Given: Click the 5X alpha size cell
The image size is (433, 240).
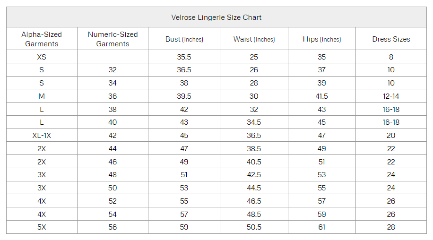Looking at the screenshot, I should [42, 227].
